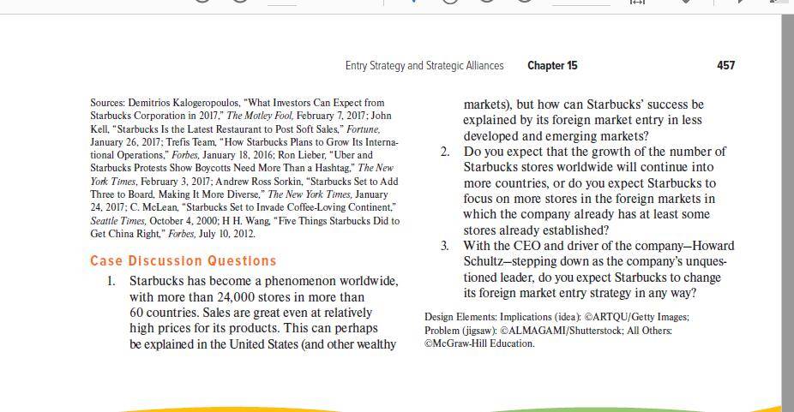The width and height of the screenshot is (794, 412).
Task: Click line 'explained by its foreign market entry in less'
Action: pos(582,120)
